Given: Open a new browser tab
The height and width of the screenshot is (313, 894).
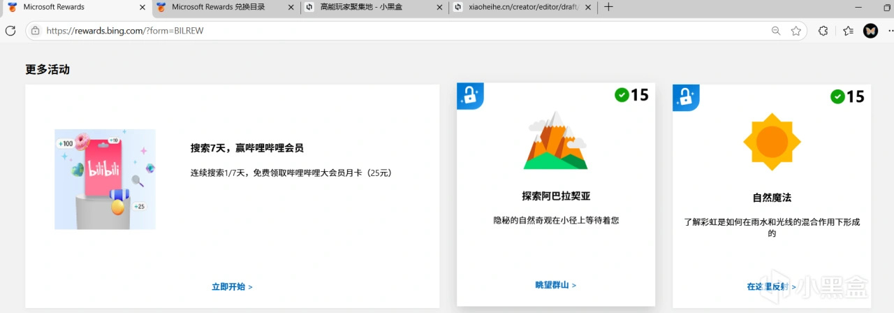Looking at the screenshot, I should tap(608, 7).
